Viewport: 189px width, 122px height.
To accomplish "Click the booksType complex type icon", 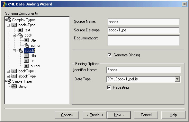I will click(x=14, y=25).
